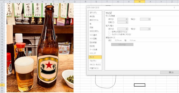The height and width of the screenshot is (93, 179).
Task: Click the 図形の書式設定 dialog title
Action: [93, 7]
